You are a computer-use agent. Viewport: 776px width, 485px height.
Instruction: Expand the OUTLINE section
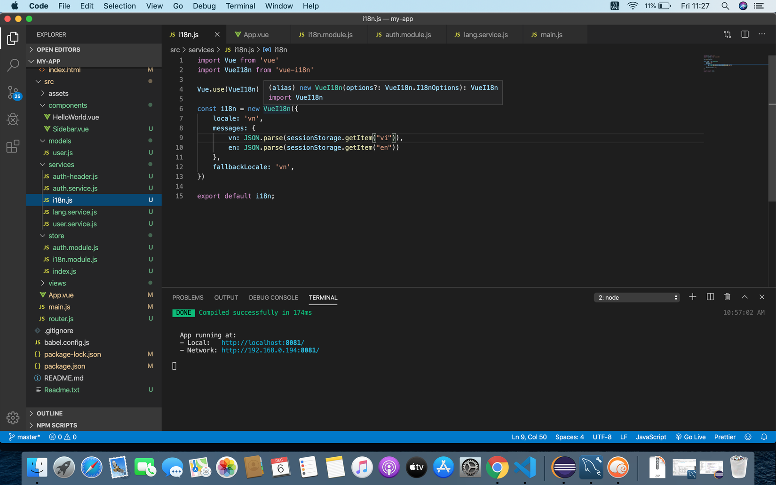pos(49,413)
